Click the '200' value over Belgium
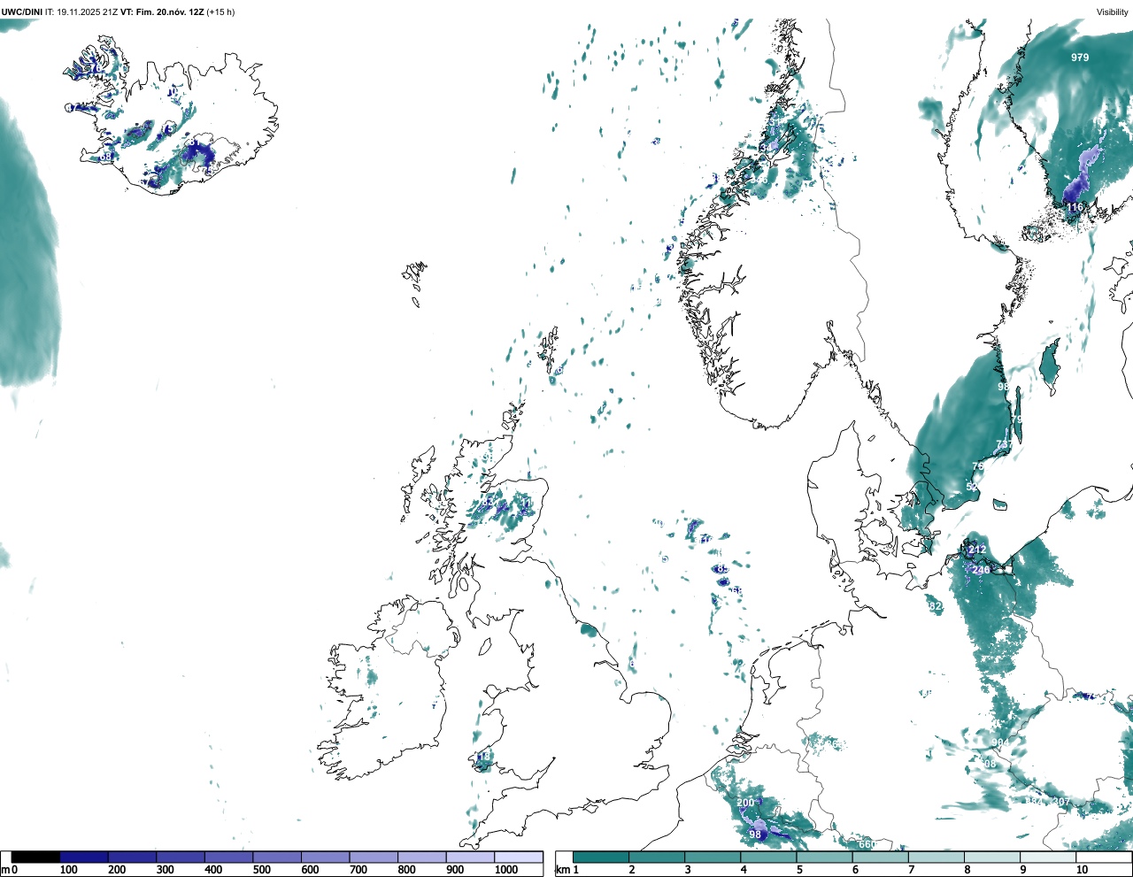 pos(745,804)
